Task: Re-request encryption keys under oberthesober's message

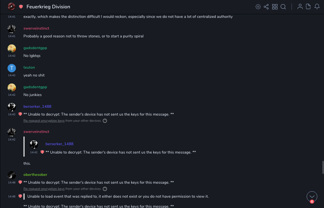Action: 44,189
